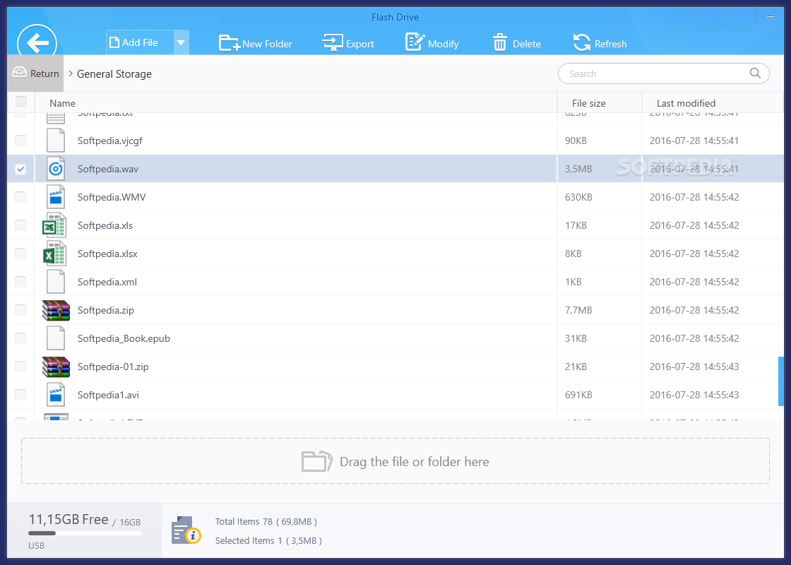
Task: Check the Softpedia.WMV checkbox
Action: 20,197
